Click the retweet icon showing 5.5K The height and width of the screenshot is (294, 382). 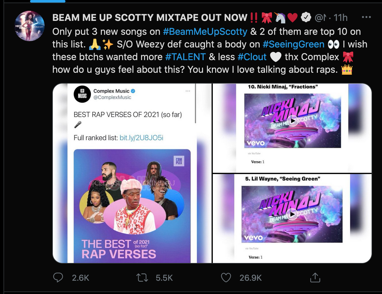[142, 278]
